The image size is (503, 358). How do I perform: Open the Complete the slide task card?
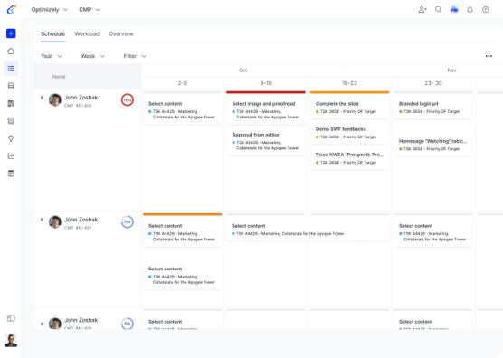click(x=350, y=108)
